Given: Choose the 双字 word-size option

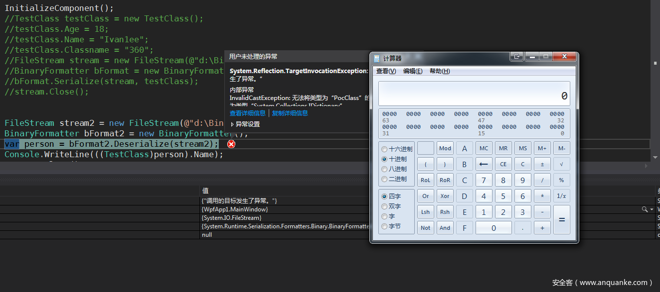Looking at the screenshot, I should pos(384,206).
